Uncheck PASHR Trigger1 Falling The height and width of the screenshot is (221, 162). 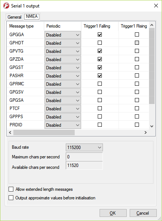pos(100,76)
